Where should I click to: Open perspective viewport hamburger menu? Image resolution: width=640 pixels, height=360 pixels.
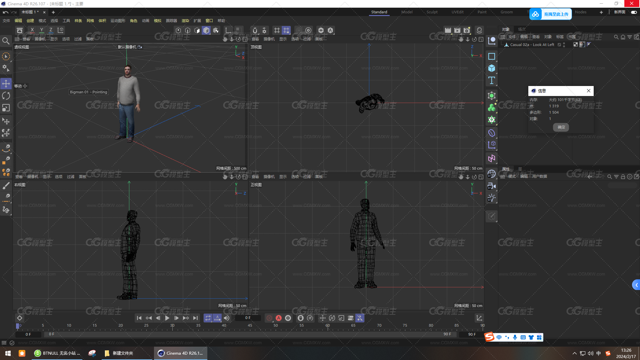[17, 39]
